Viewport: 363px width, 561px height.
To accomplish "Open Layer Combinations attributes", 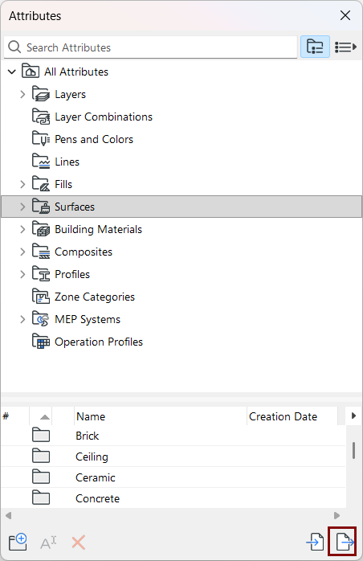I will [104, 117].
